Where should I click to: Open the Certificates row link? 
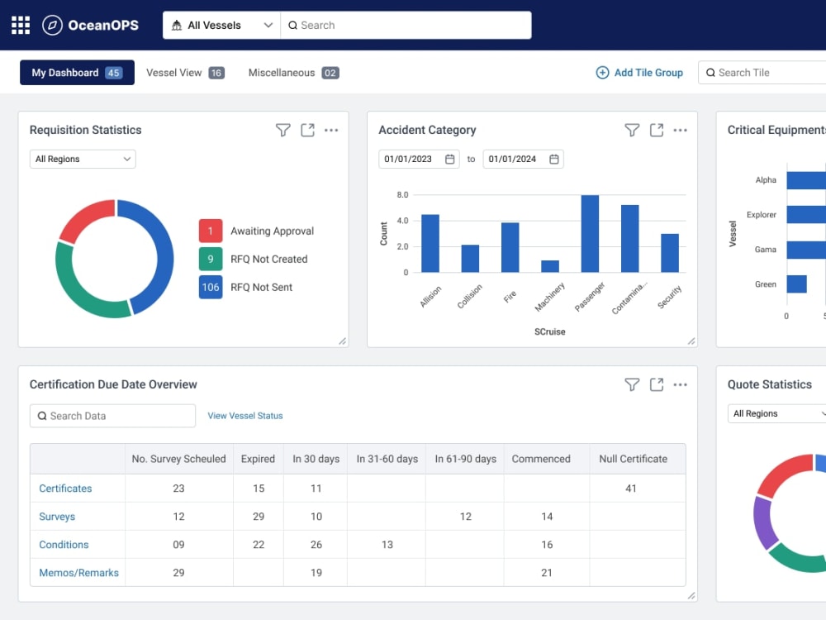[65, 489]
